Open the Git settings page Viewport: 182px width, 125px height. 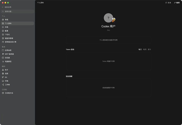[x=17, y=77]
